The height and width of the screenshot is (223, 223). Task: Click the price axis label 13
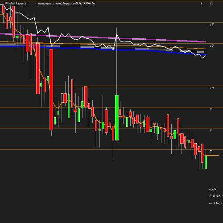pyautogui.click(x=212, y=25)
